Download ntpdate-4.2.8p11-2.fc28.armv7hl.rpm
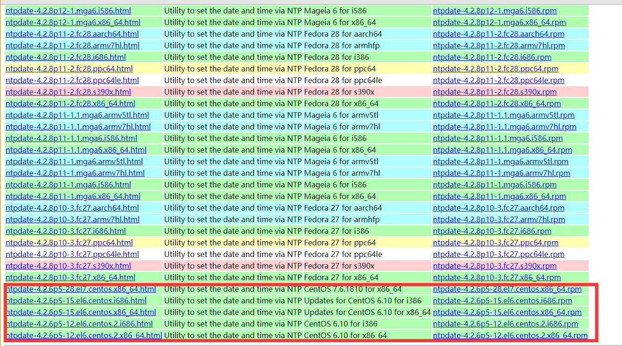Image resolution: width=622 pixels, height=346 pixels. pyautogui.click(x=499, y=45)
